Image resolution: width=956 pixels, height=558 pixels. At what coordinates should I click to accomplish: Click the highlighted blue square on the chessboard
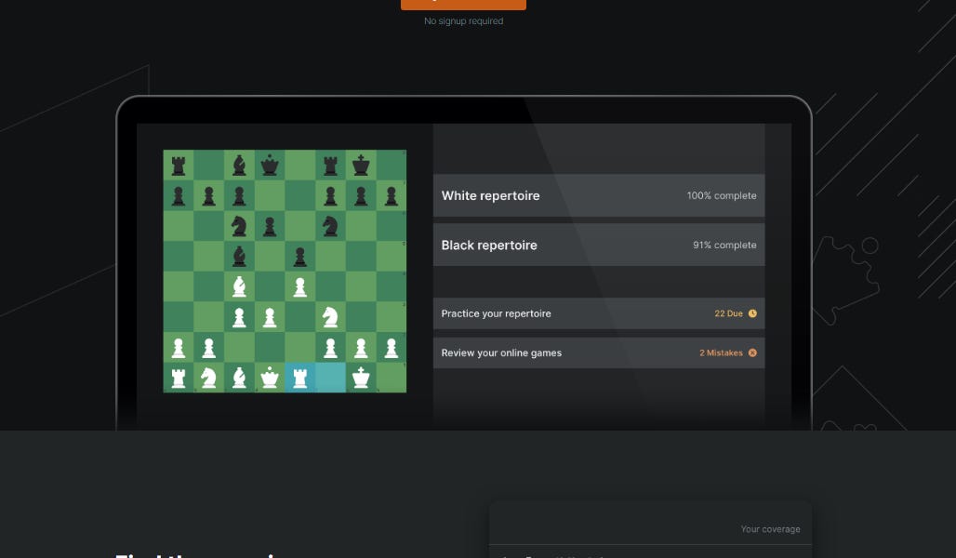pyautogui.click(x=330, y=379)
